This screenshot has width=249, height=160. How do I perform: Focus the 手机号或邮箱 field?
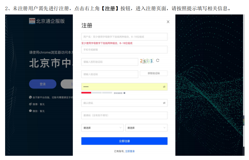[124, 50]
